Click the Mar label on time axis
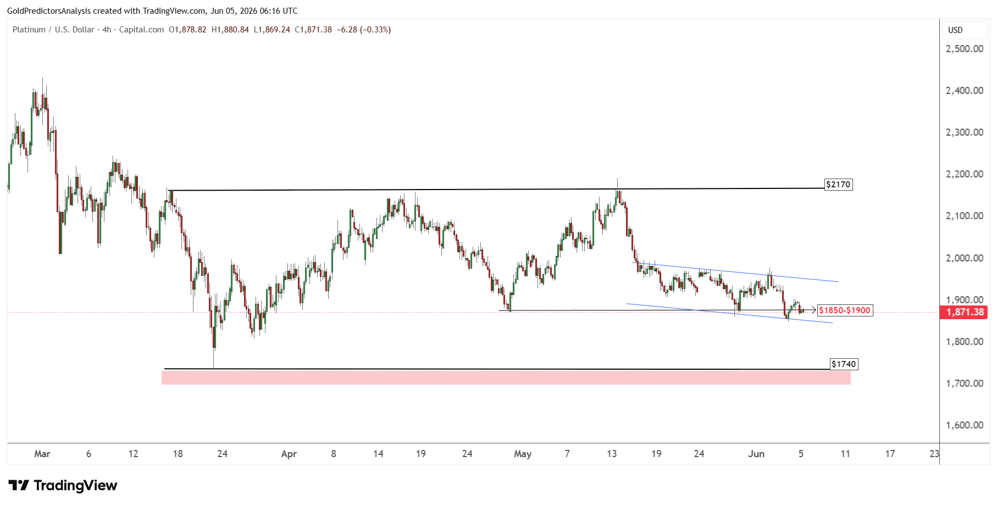Viewport: 997px width, 506px height. pos(42,454)
